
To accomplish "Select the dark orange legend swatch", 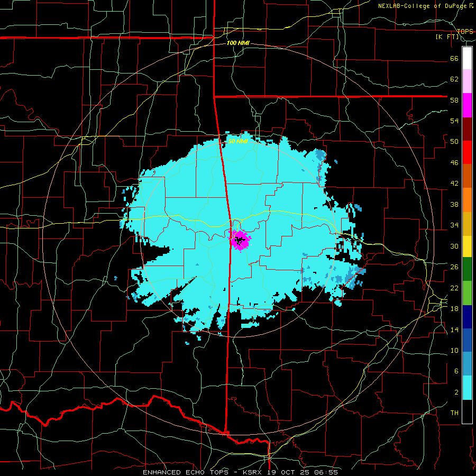I will coord(467,176).
